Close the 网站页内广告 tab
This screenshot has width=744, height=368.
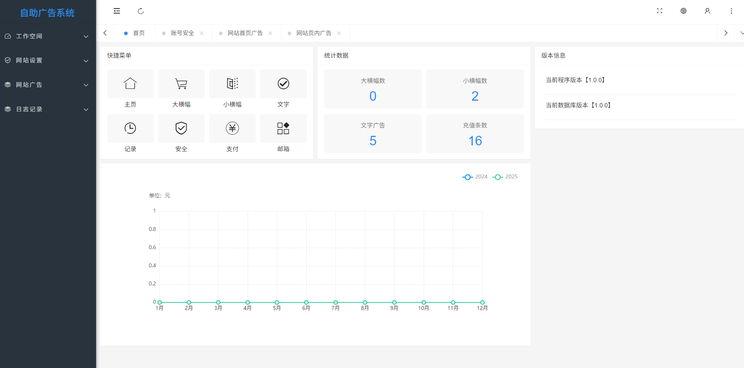coord(339,33)
